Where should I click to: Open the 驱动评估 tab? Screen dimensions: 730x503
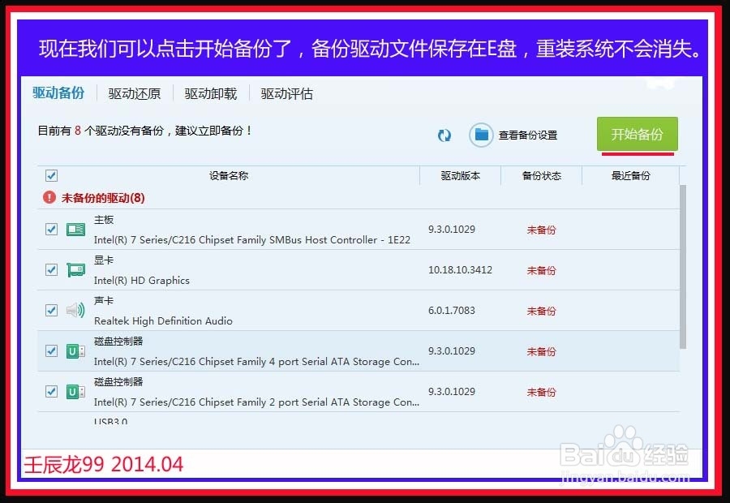coord(286,94)
